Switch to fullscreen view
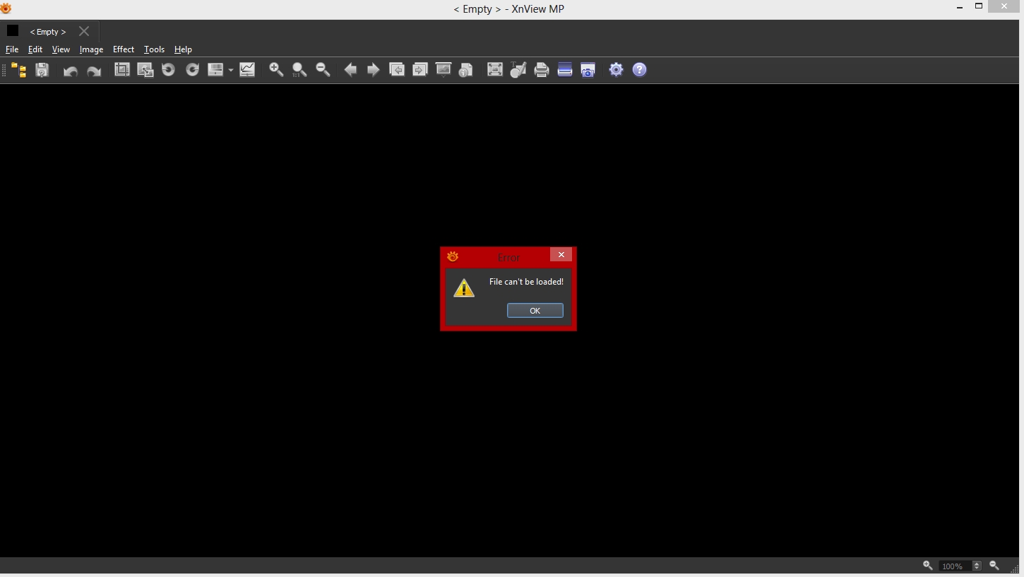 (495, 69)
